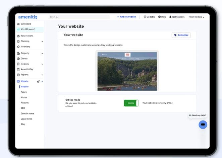Collapse the Website menu chevron
The image size is (222, 158).
[42, 82]
